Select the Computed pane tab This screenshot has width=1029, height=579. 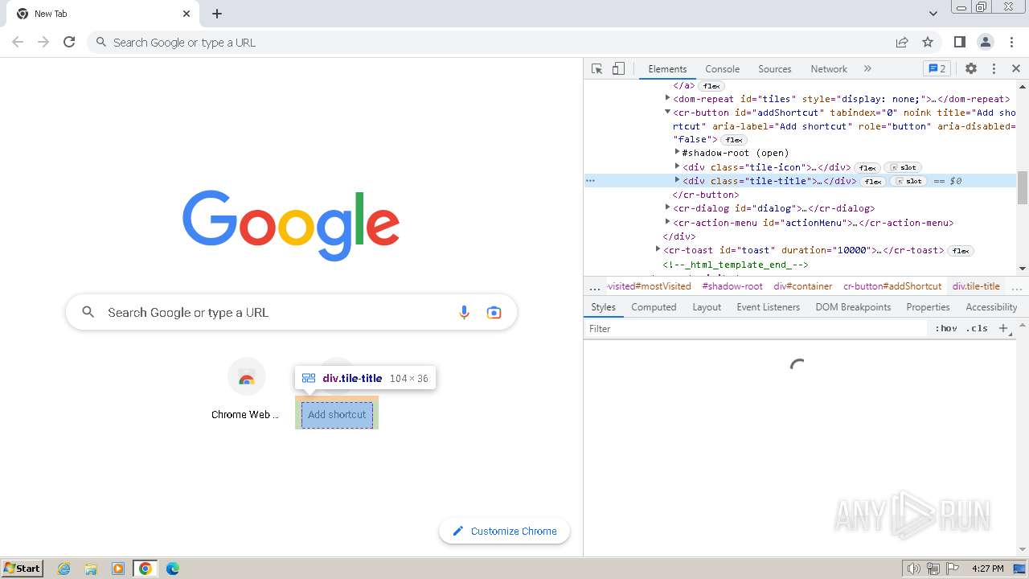654,307
